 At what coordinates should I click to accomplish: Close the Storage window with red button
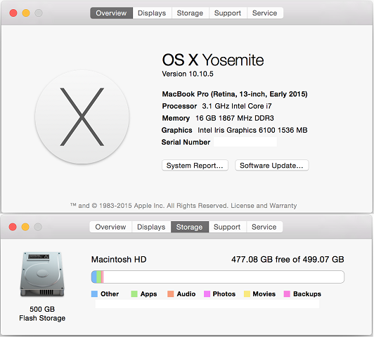[13, 227]
